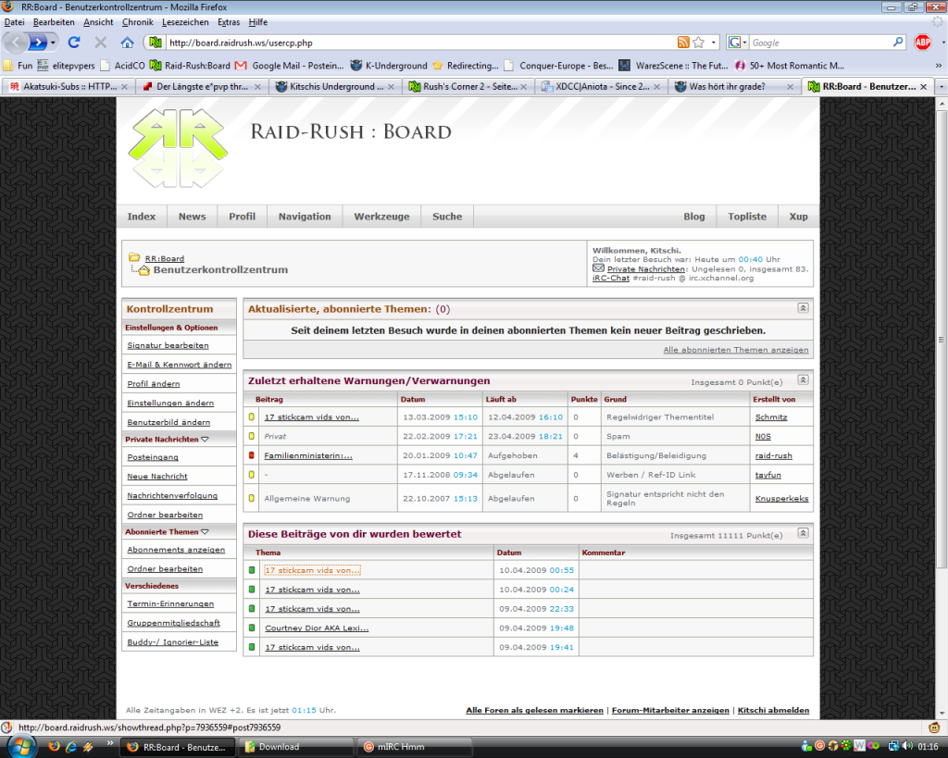Collapse the Zuletzt erhaltene Warnungen panel

(803, 379)
